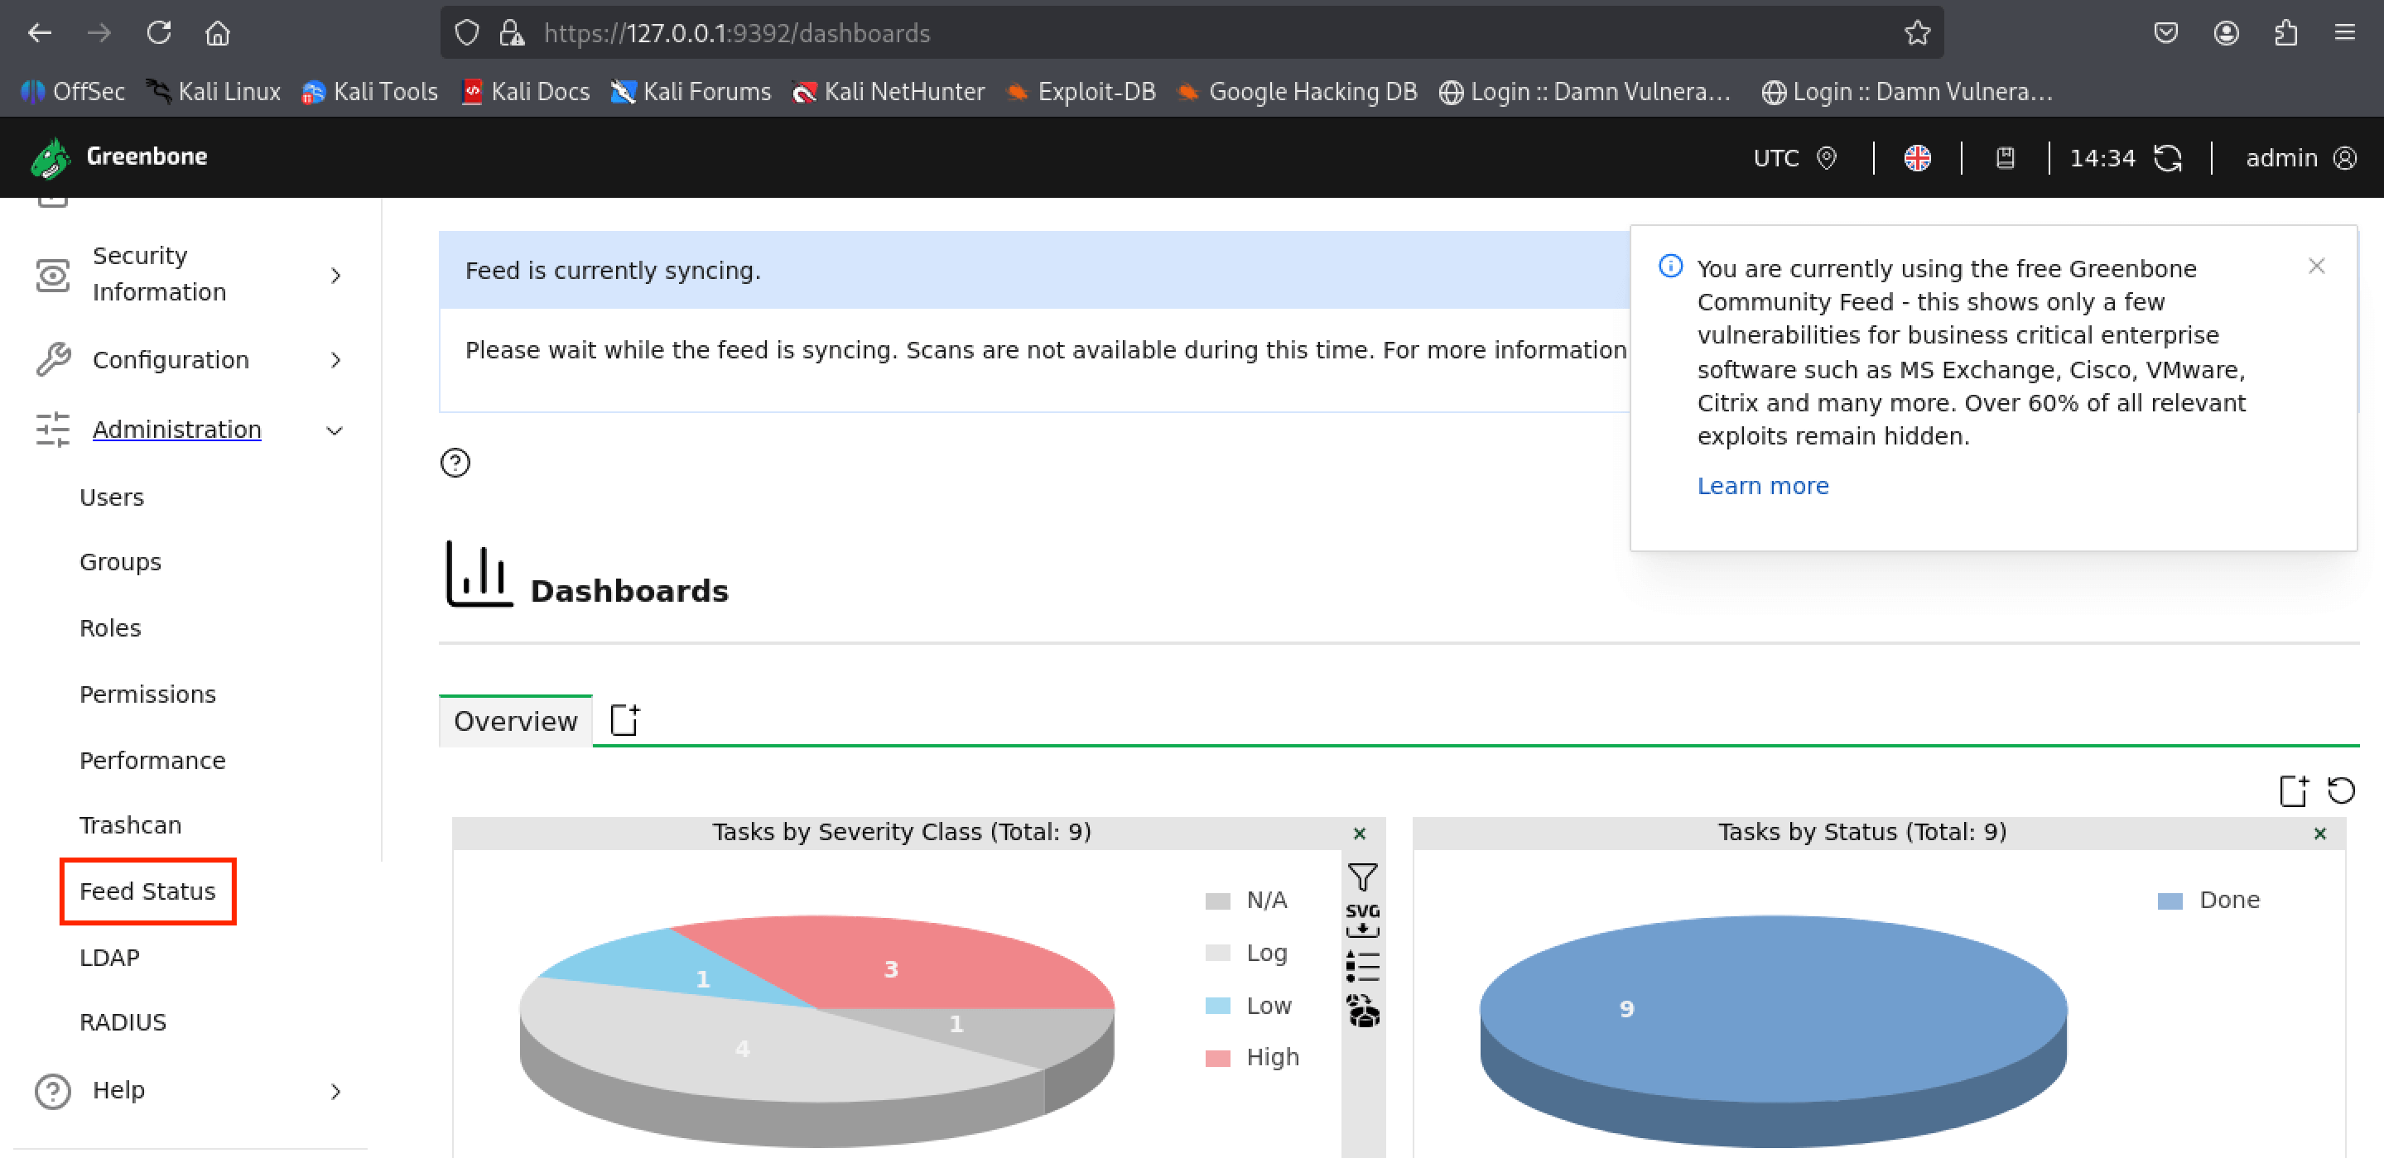Click the High red legend swatch
This screenshot has width=2384, height=1158.
(1217, 1057)
